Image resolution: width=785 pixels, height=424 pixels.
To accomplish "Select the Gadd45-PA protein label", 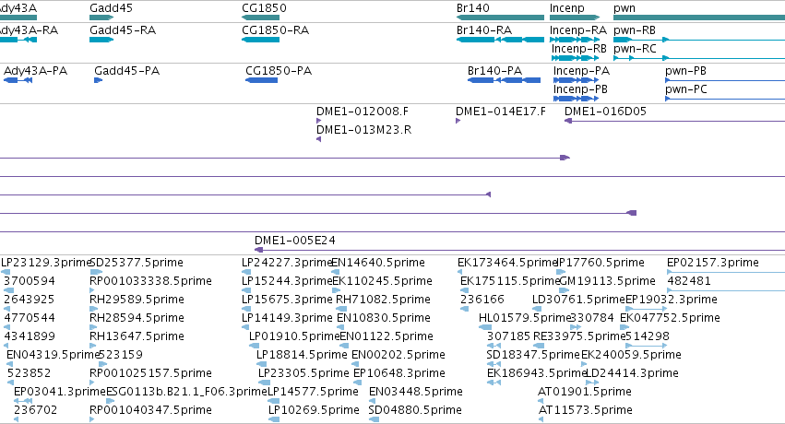I will 126,70.
